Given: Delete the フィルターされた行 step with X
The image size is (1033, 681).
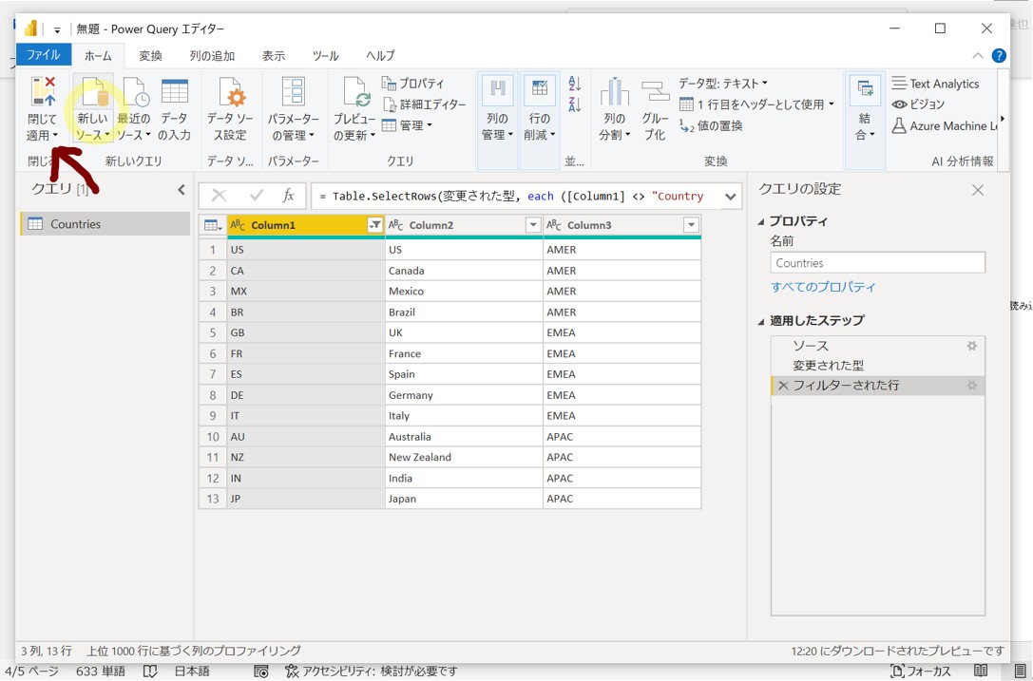Looking at the screenshot, I should (x=783, y=386).
